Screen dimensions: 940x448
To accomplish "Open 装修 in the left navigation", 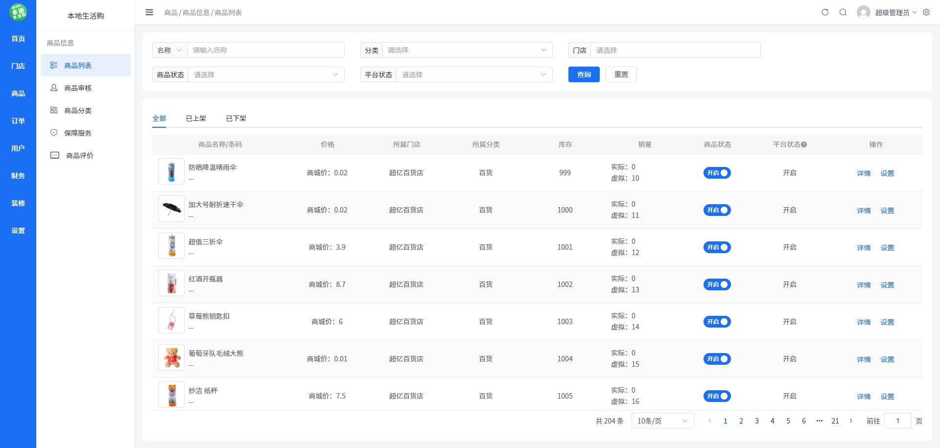I will pyautogui.click(x=18, y=203).
